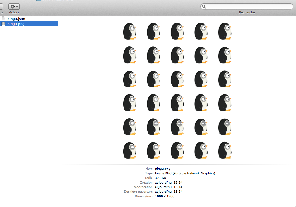Viewport: 296px width, 207px height.
Task: Select the pingu.json file
Action: (16, 19)
